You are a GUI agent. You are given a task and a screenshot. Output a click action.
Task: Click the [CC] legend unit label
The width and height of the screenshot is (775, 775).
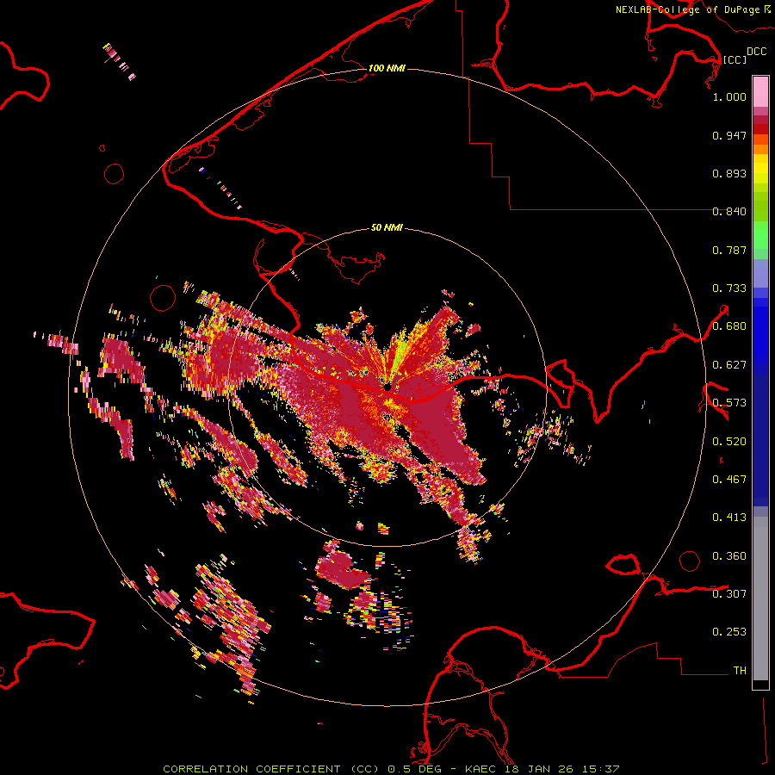tap(735, 59)
